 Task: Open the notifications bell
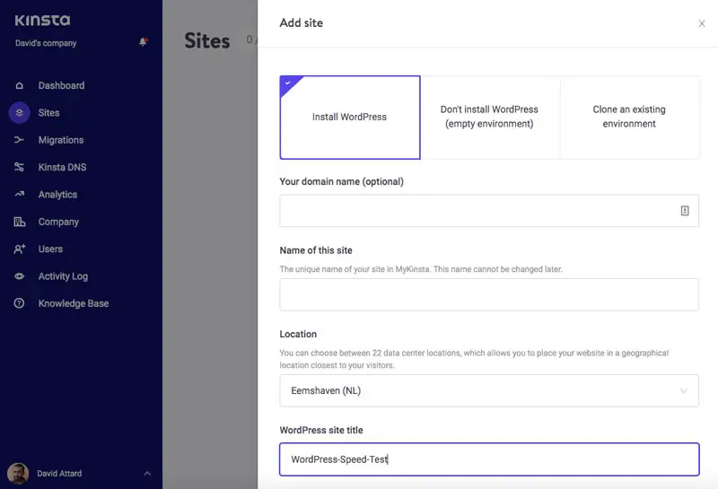tap(143, 42)
